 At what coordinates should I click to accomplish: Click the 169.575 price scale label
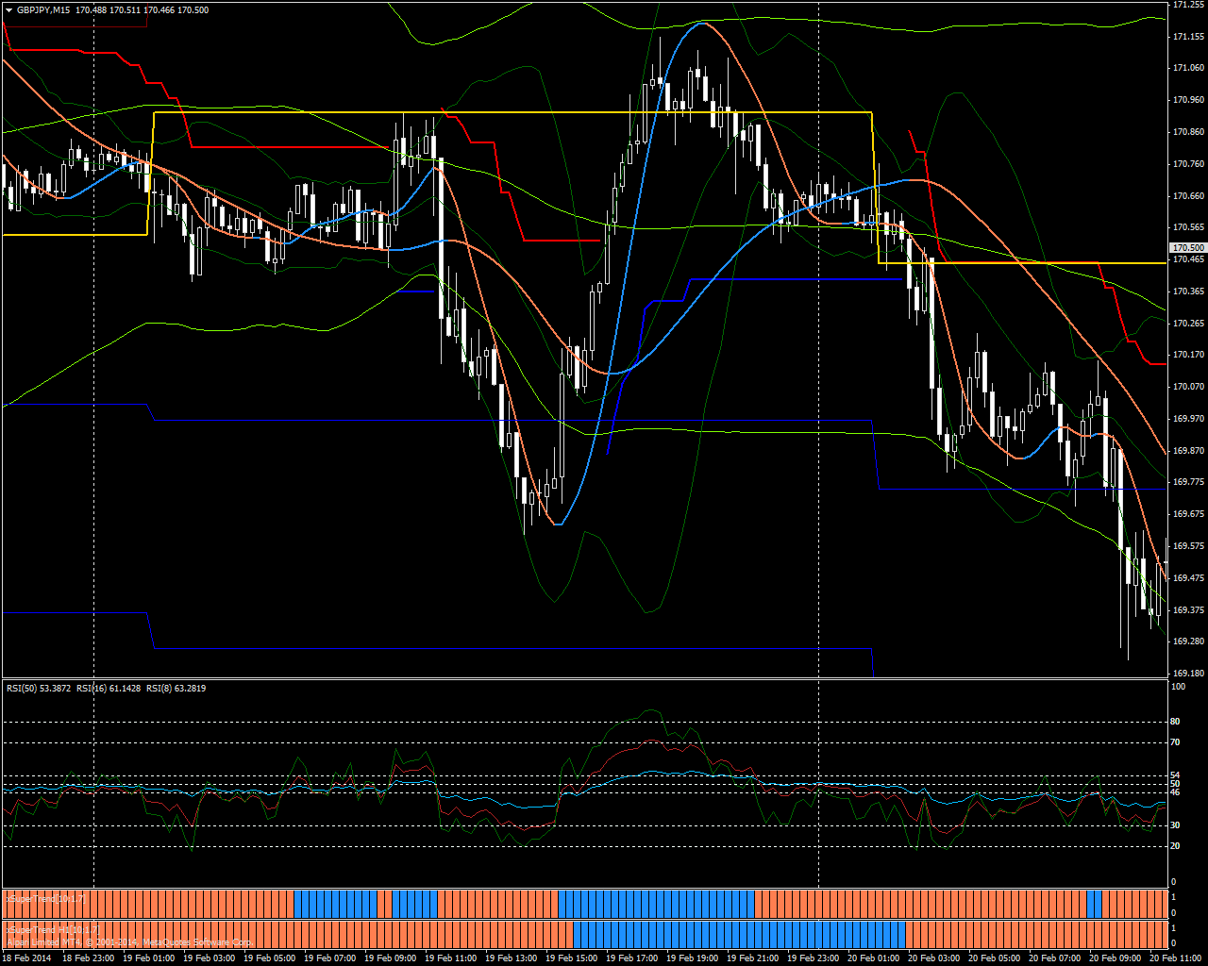pyautogui.click(x=1187, y=546)
